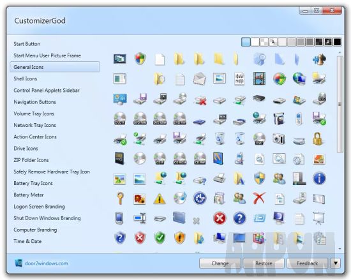351x280 pixels.
Task: Click the Restore button
Action: coord(264,263)
